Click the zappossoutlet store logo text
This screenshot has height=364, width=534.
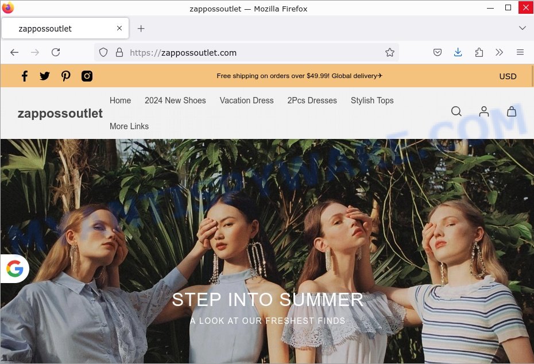60,113
